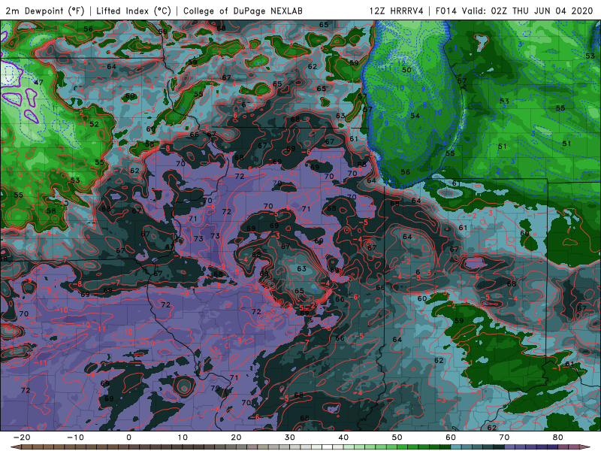Click the left arrow end of color bar

(x=15, y=447)
